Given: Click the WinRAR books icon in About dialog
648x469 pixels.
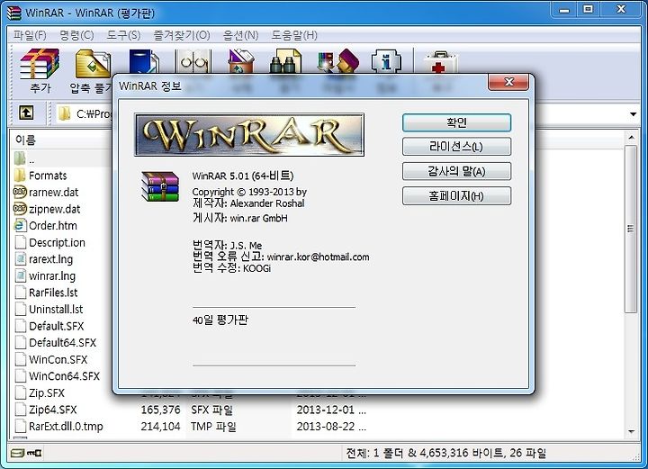Looking at the screenshot, I should coord(160,186).
